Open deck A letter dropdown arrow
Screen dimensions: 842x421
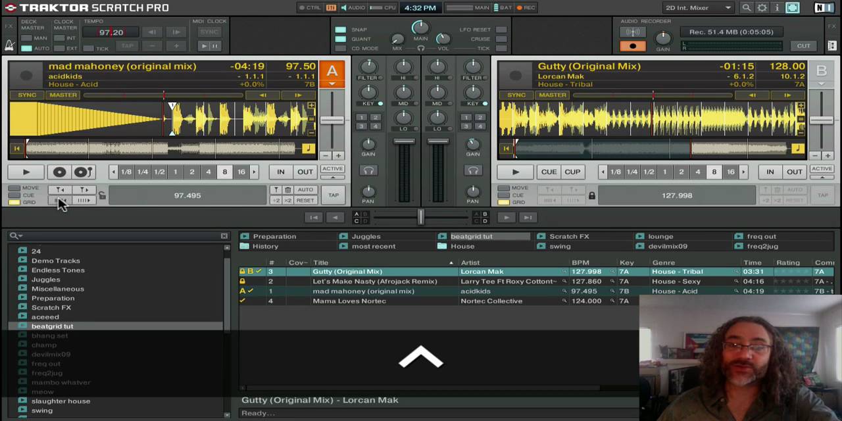click(x=332, y=84)
